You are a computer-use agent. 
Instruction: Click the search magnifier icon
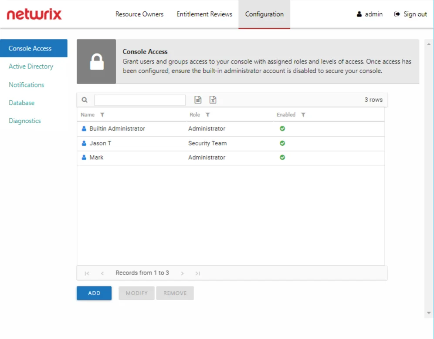(85, 100)
